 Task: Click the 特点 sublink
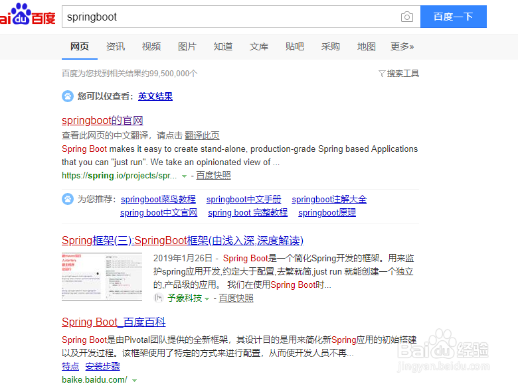[x=70, y=367]
